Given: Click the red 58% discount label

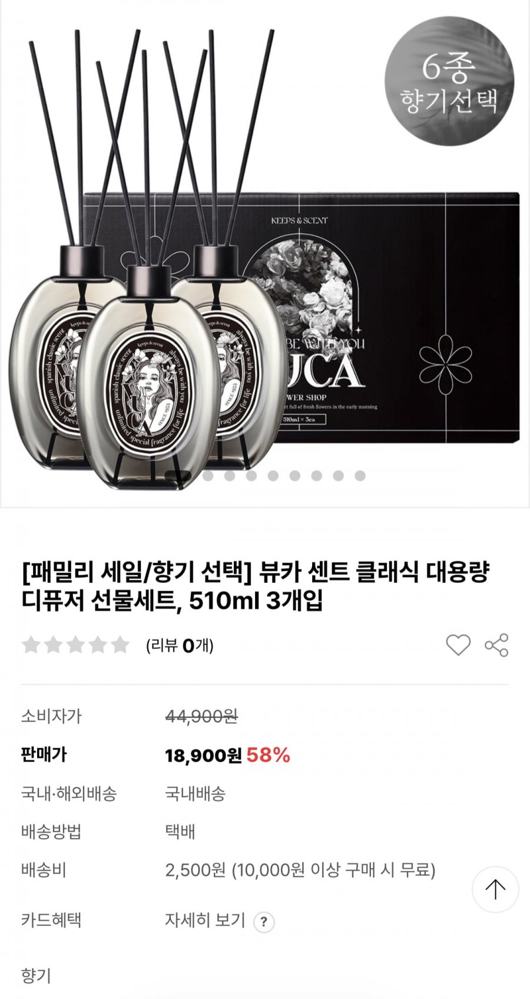Looking at the screenshot, I should pyautogui.click(x=269, y=755).
